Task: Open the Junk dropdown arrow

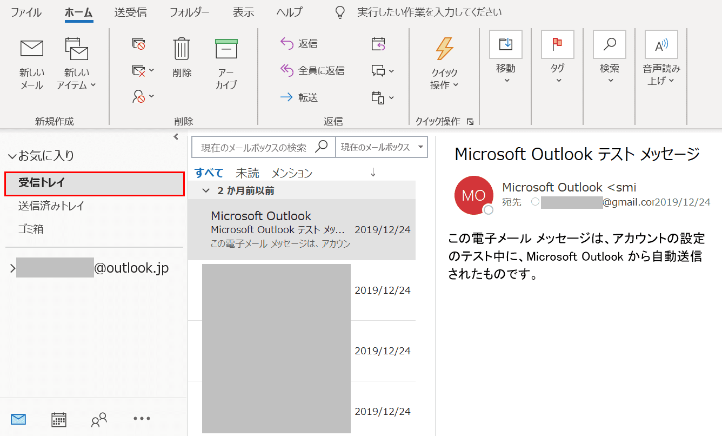Action: pos(151,97)
